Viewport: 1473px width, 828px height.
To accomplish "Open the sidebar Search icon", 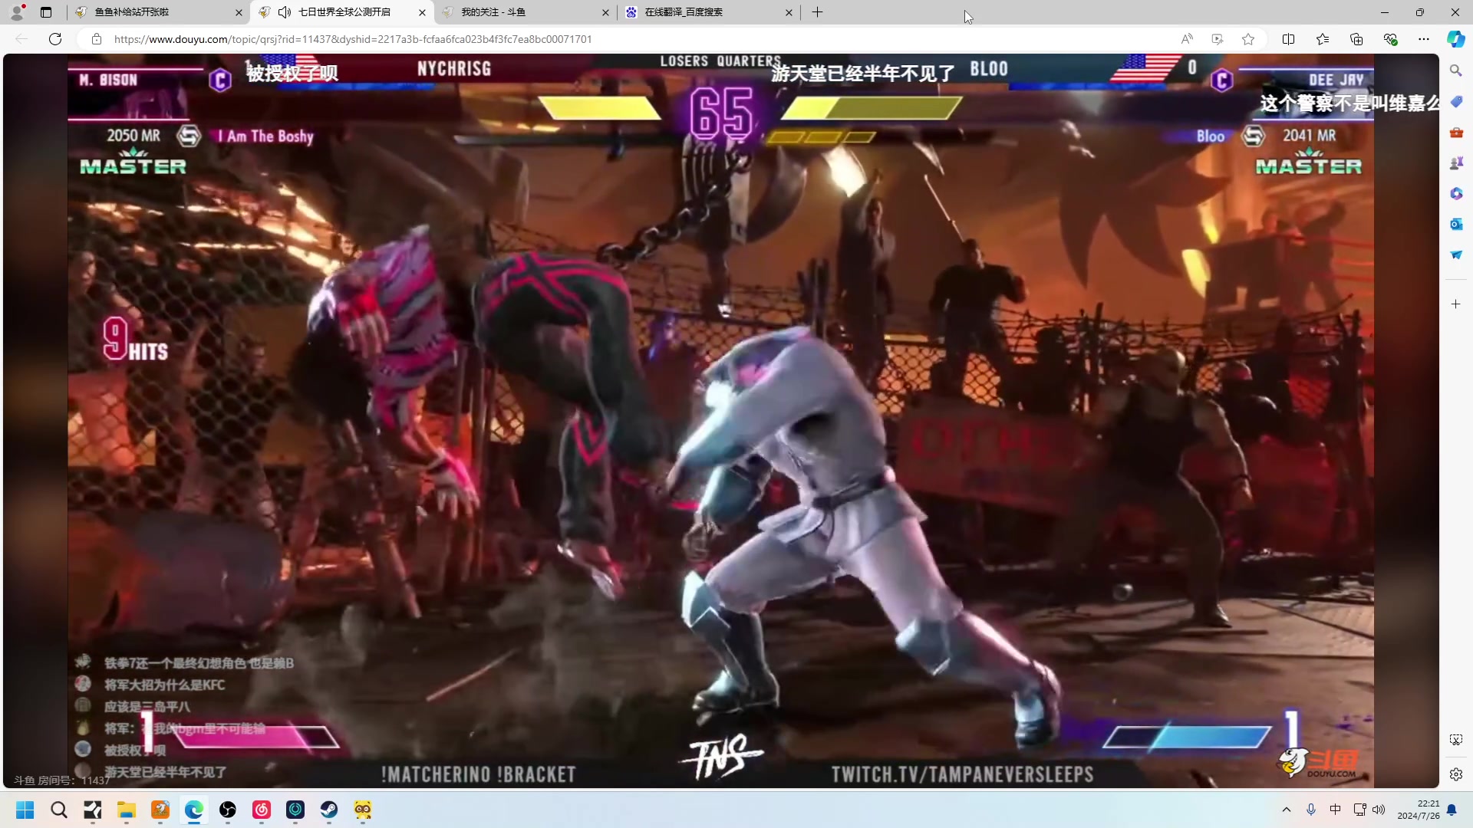I will coord(1456,71).
